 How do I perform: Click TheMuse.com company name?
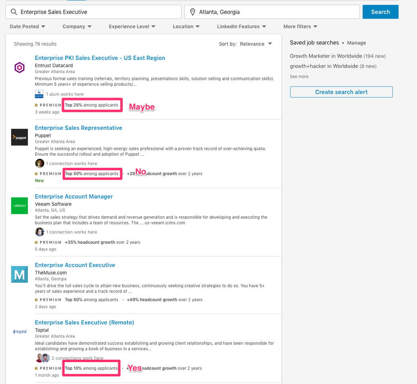[x=51, y=272]
